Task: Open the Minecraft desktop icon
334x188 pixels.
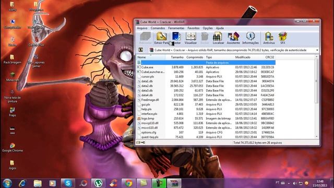Action: 13,77
